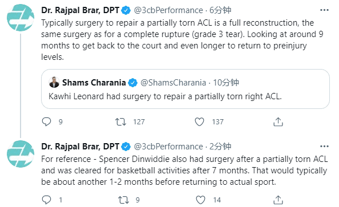Open the second tweet's 3cbPerformance profile avatar
Screen dimensions: 339x207
click(x=21, y=154)
